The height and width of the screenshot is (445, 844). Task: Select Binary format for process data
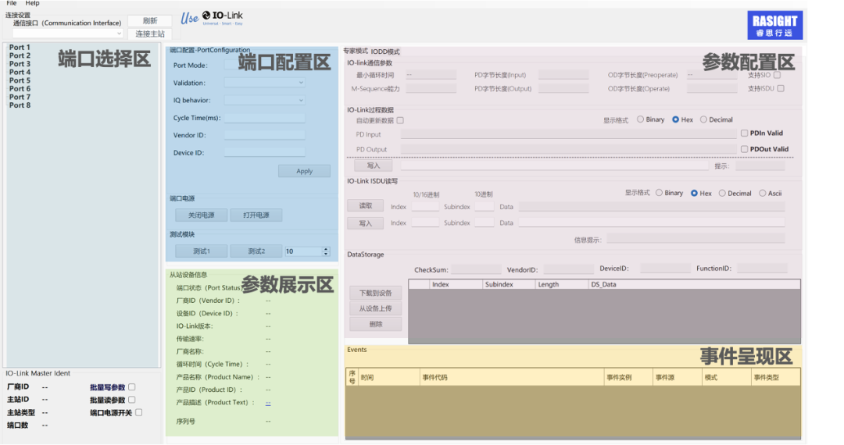pyautogui.click(x=641, y=120)
